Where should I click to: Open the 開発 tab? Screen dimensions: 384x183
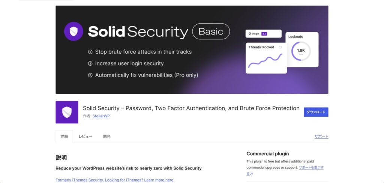pyautogui.click(x=107, y=136)
